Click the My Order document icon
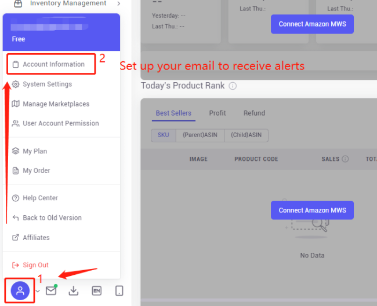This screenshot has height=306, width=377. [x=16, y=171]
